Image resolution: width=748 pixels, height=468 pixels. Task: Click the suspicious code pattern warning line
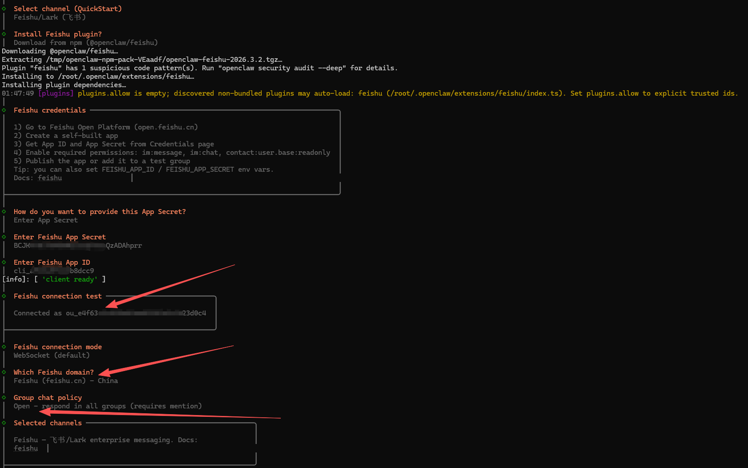[199, 68]
